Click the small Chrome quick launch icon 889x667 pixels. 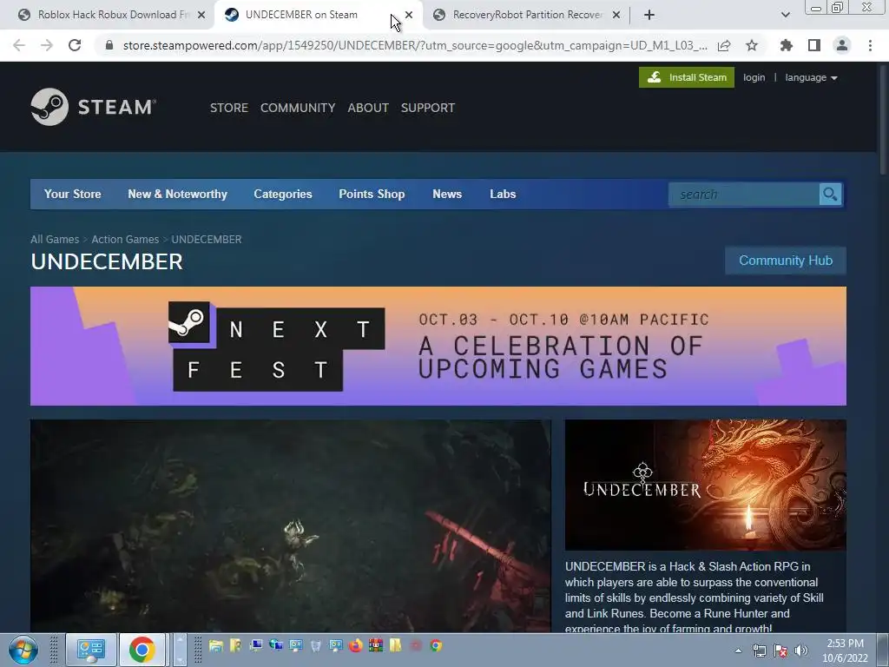436,645
